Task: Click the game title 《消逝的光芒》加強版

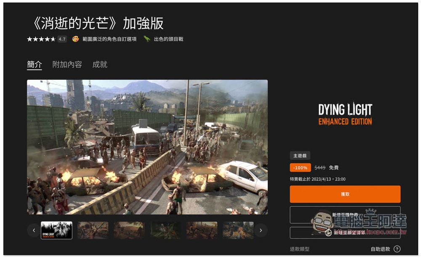Action: 98,23
